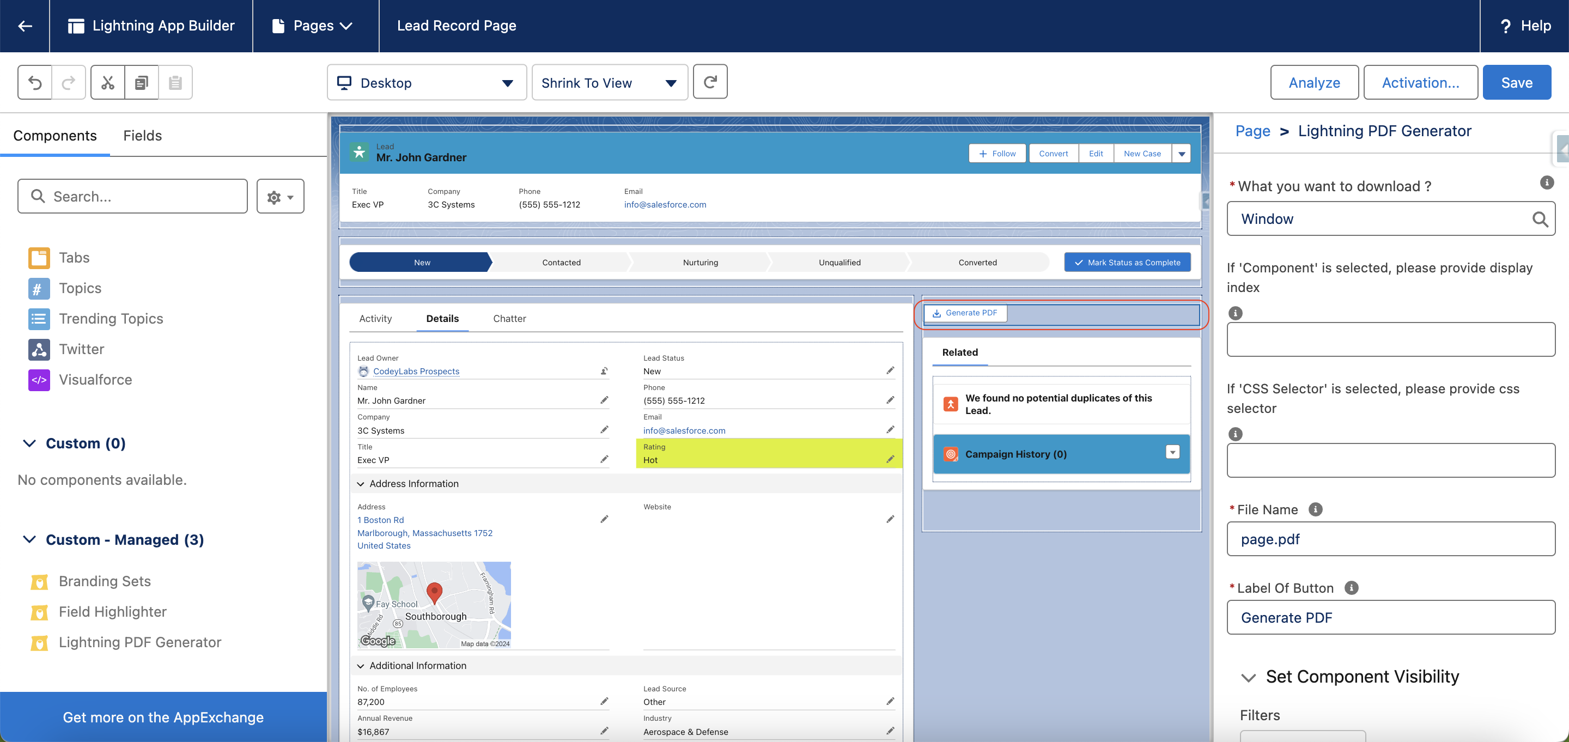Click the info icon next to Label Of Button
Viewport: 1569px width, 742px height.
[x=1352, y=588]
